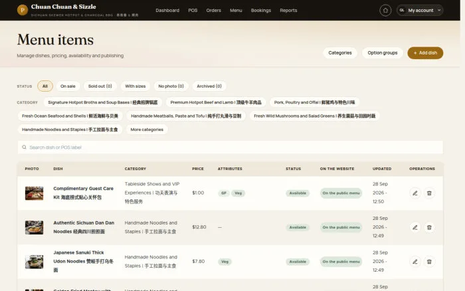The width and height of the screenshot is (465, 291).
Task: Click Tableside Shows and VIP Experiences category cell
Action: click(152, 193)
